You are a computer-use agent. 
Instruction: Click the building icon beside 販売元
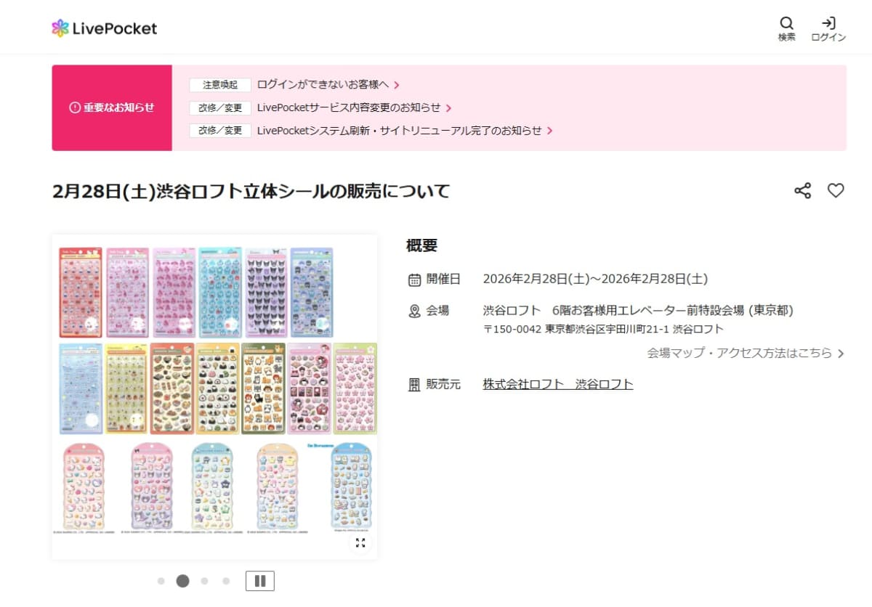click(414, 384)
